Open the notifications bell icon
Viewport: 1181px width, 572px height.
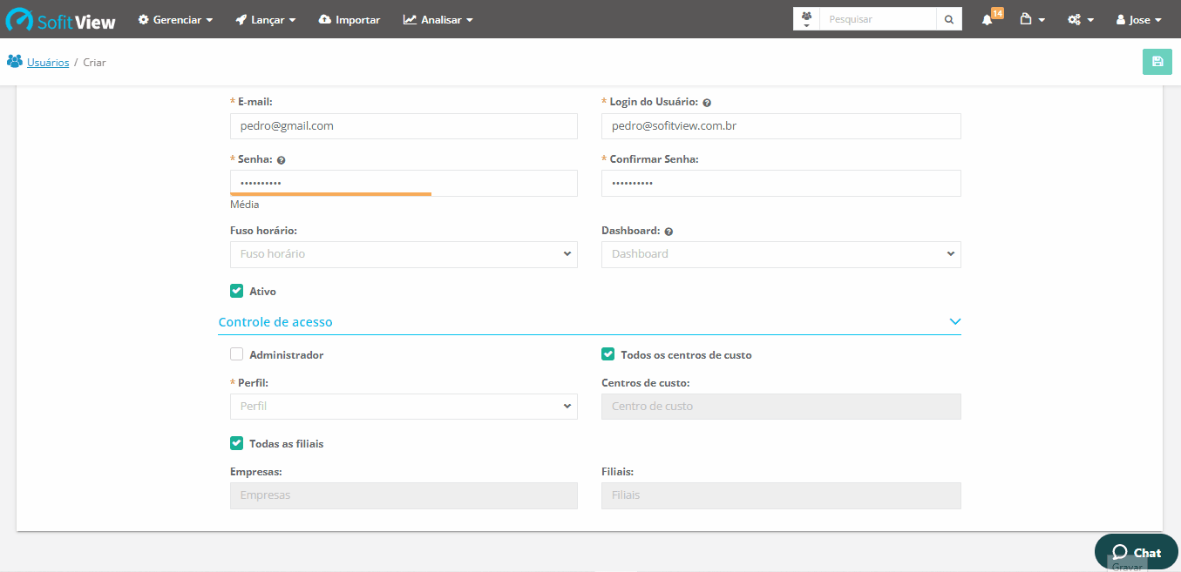(x=988, y=19)
